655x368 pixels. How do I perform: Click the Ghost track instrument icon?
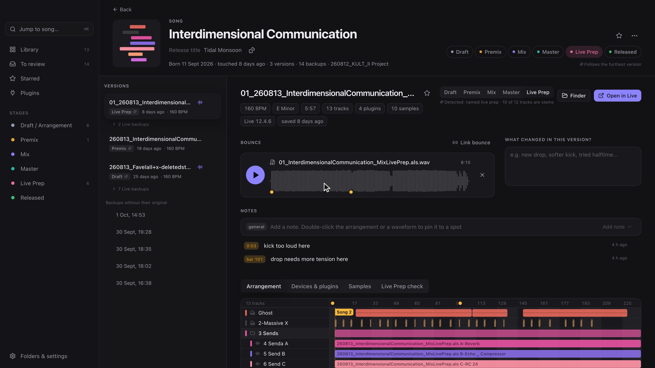[253, 313]
